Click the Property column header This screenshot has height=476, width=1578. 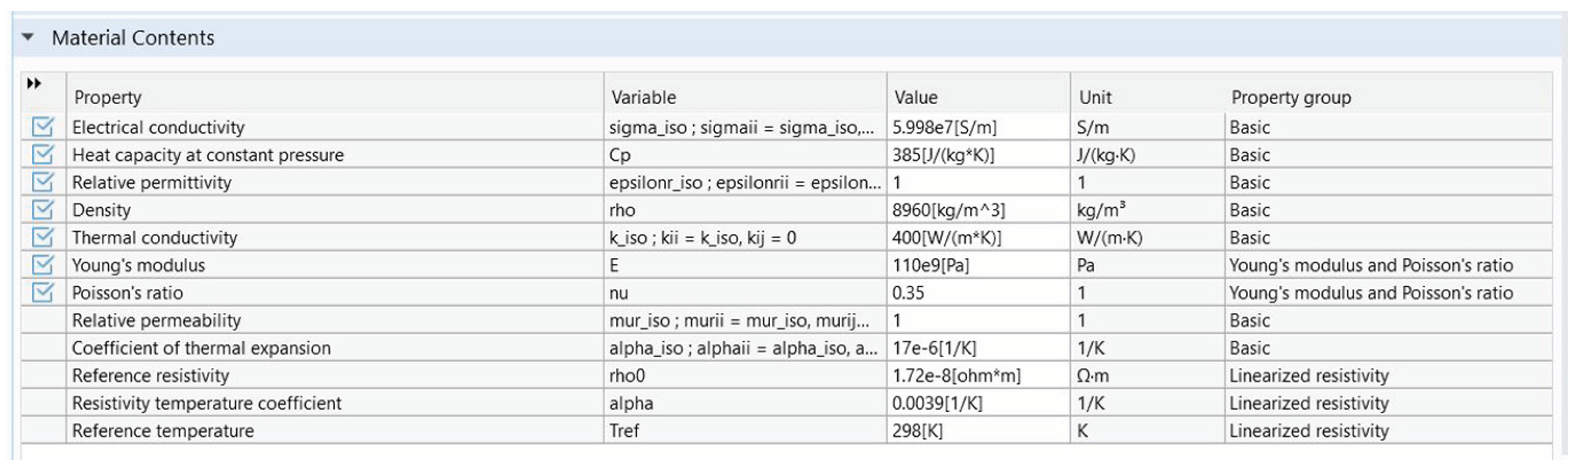point(107,97)
